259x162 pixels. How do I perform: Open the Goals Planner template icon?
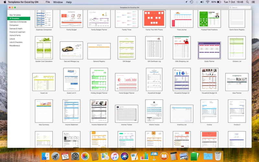click(x=209, y=50)
